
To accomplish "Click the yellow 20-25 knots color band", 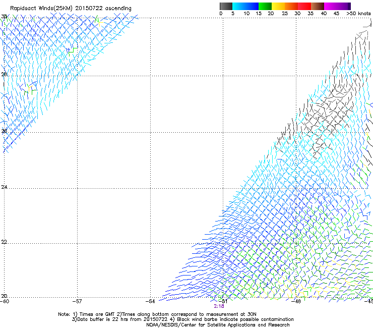I will (278, 6).
